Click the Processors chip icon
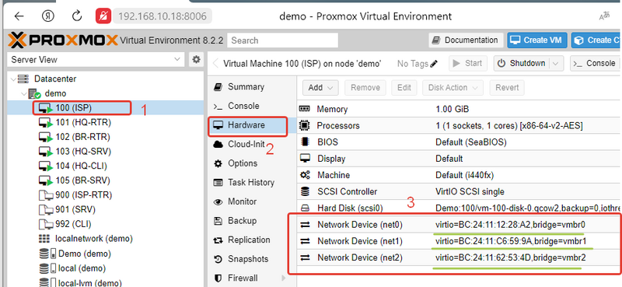Screen dimensions: 622x287 click(304, 125)
